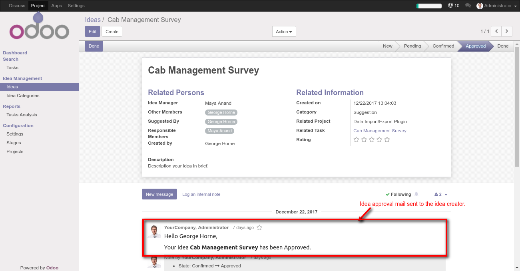Click the notification bell next to Following

[416, 194]
